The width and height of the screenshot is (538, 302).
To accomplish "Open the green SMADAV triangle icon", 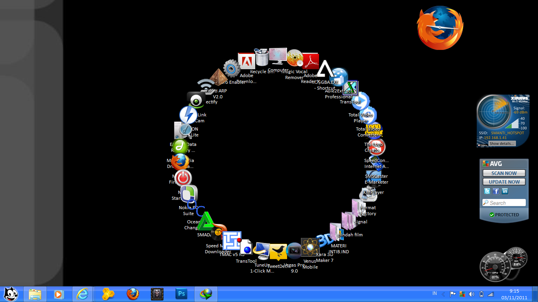I will coord(206,221).
